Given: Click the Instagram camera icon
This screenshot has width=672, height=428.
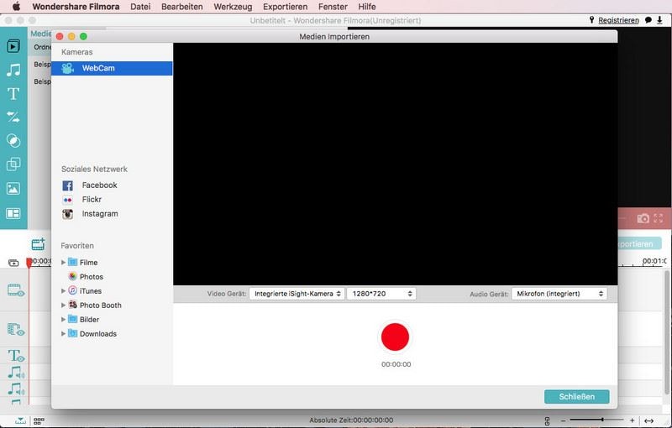Looking at the screenshot, I should pos(68,214).
